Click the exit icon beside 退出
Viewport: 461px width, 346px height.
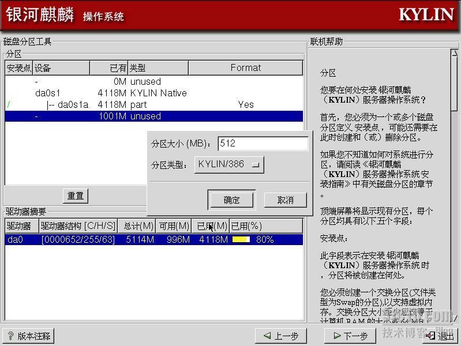[431, 336]
